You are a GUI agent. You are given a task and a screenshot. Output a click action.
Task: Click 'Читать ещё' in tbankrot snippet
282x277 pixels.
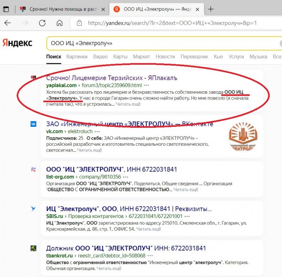point(109,268)
